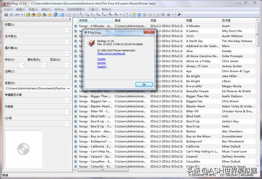The height and width of the screenshot is (179, 262).
Task: Expand the 注释(C) dropdown
Action: [68, 77]
